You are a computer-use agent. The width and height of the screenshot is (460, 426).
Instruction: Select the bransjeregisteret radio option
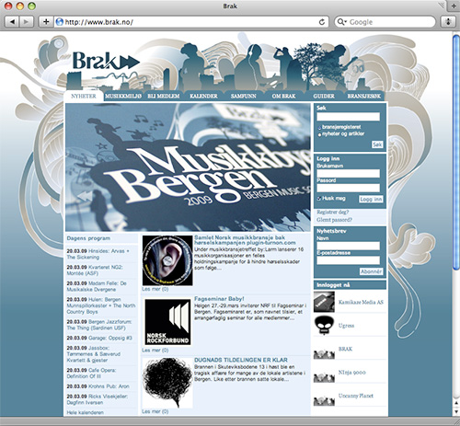pos(319,128)
